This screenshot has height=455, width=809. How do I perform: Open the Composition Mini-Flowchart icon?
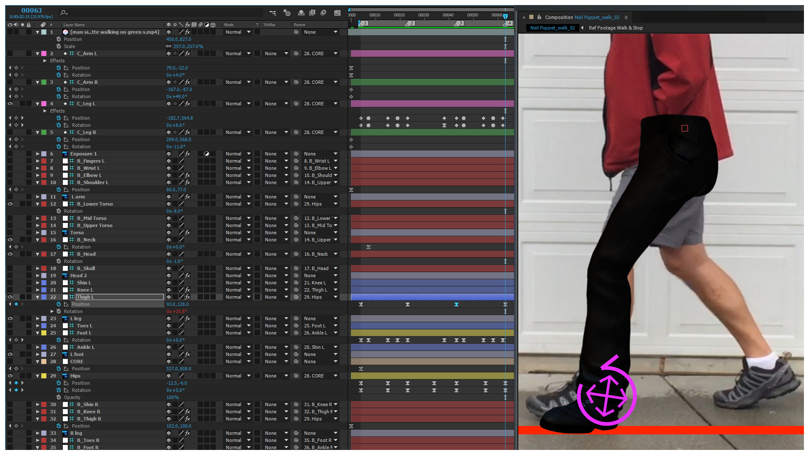[x=273, y=13]
